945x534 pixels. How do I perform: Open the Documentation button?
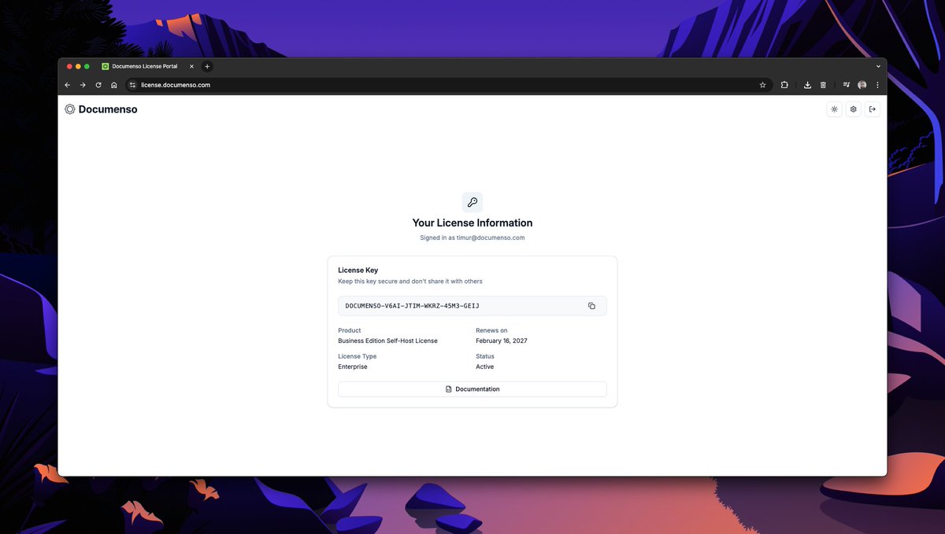point(472,389)
